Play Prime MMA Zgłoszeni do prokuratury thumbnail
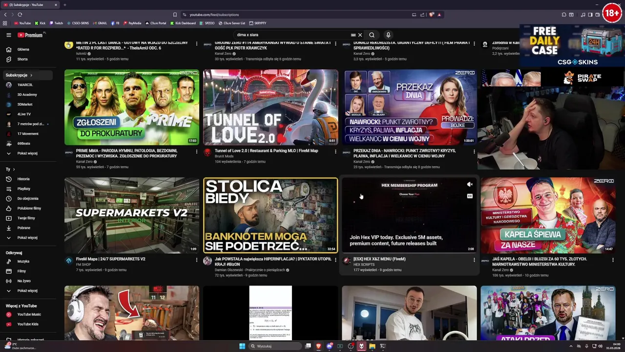 tap(132, 108)
